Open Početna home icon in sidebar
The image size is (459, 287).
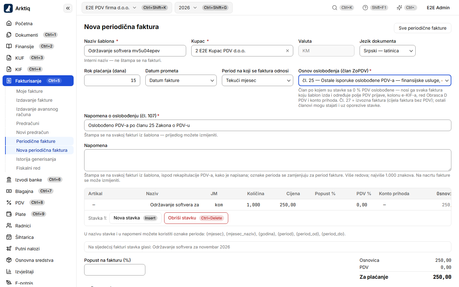point(9,24)
